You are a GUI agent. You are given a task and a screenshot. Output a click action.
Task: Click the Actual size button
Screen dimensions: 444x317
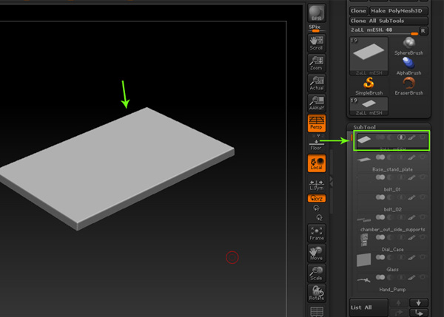pos(317,82)
